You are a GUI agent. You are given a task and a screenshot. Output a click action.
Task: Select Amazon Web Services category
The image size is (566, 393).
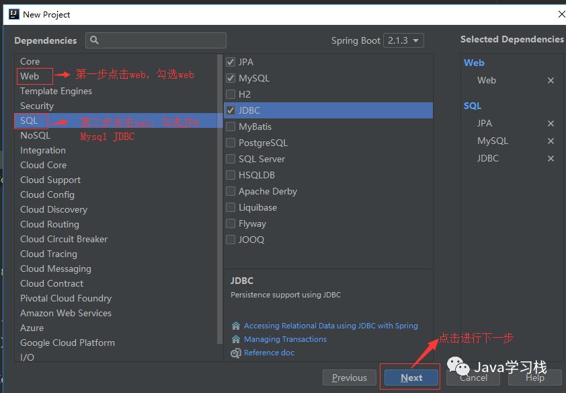tap(66, 313)
